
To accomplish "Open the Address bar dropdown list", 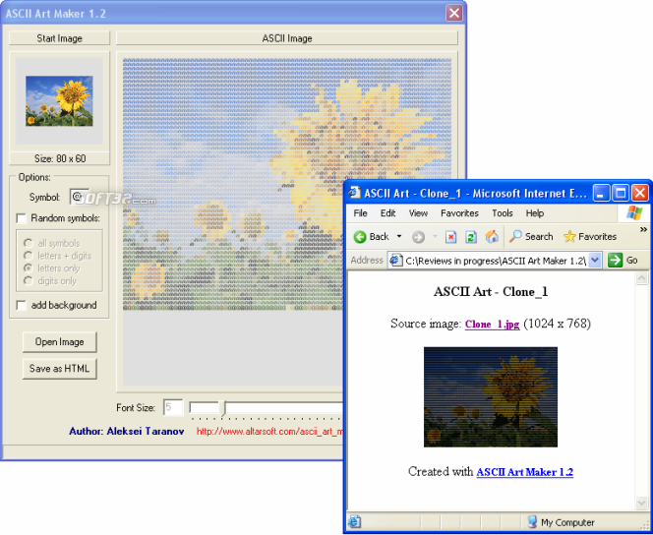I will pos(596,261).
